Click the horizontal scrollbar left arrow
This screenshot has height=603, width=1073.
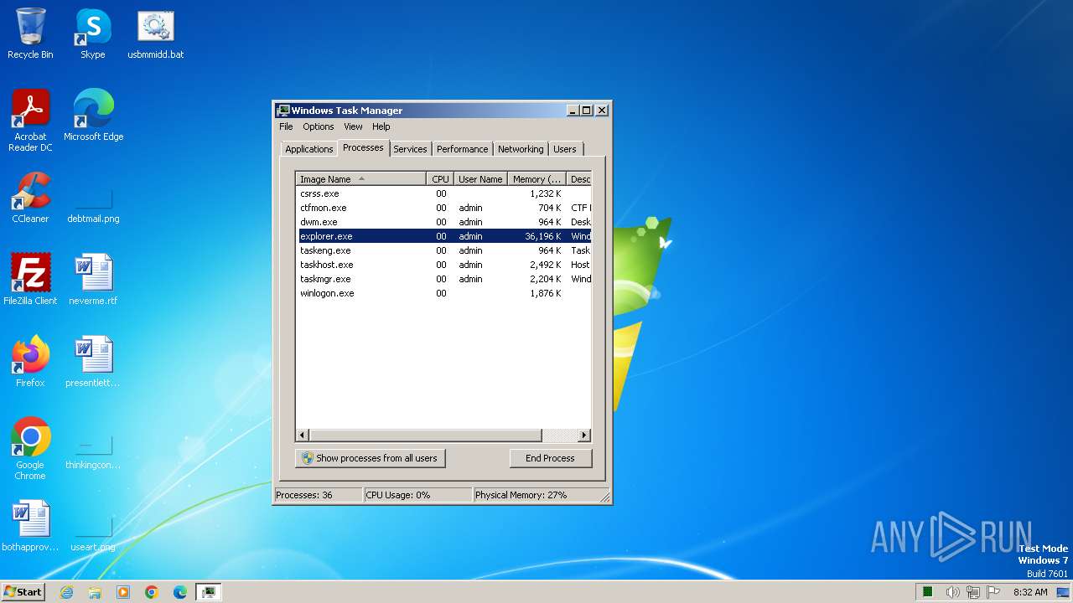303,435
